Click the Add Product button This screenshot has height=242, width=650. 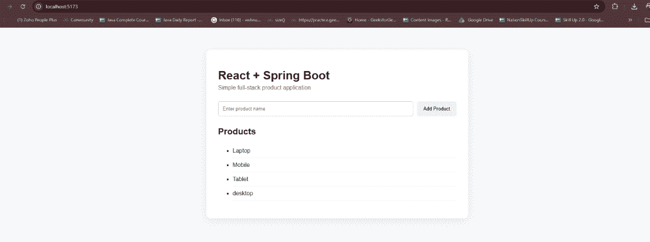point(437,109)
